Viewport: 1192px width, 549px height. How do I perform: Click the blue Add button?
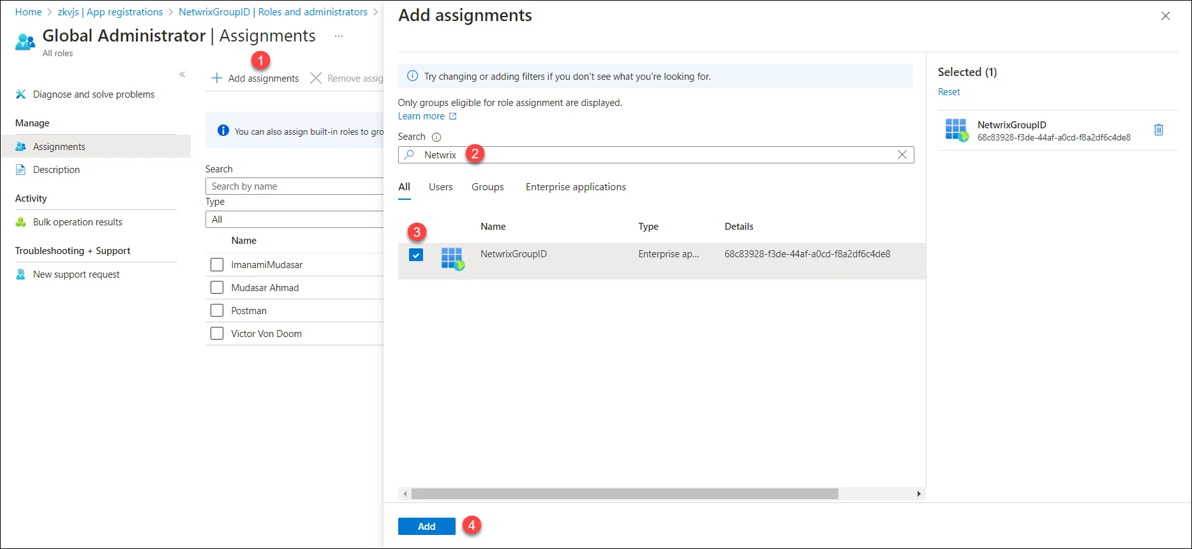(x=427, y=526)
